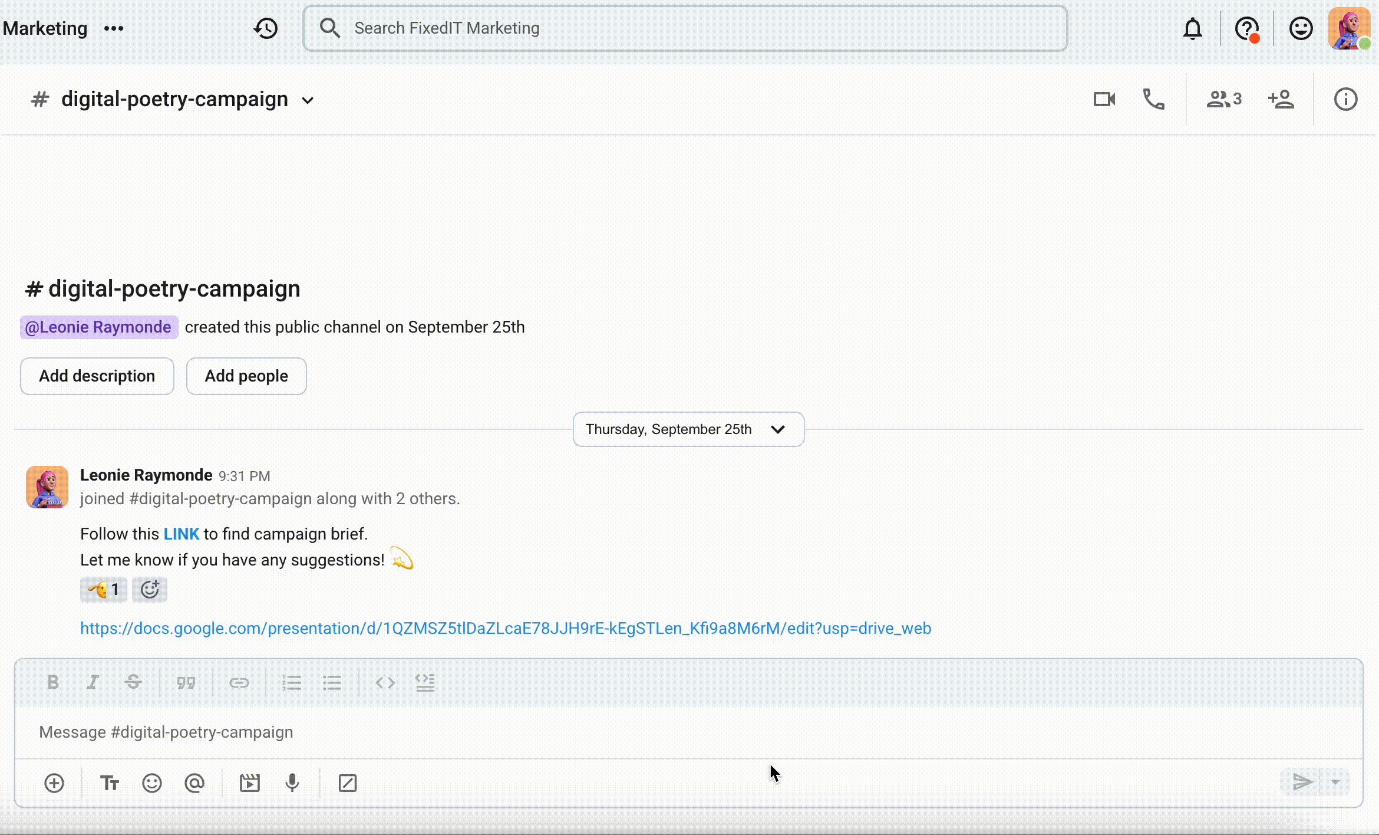
Task: Open the history clock icon
Action: coord(266,28)
